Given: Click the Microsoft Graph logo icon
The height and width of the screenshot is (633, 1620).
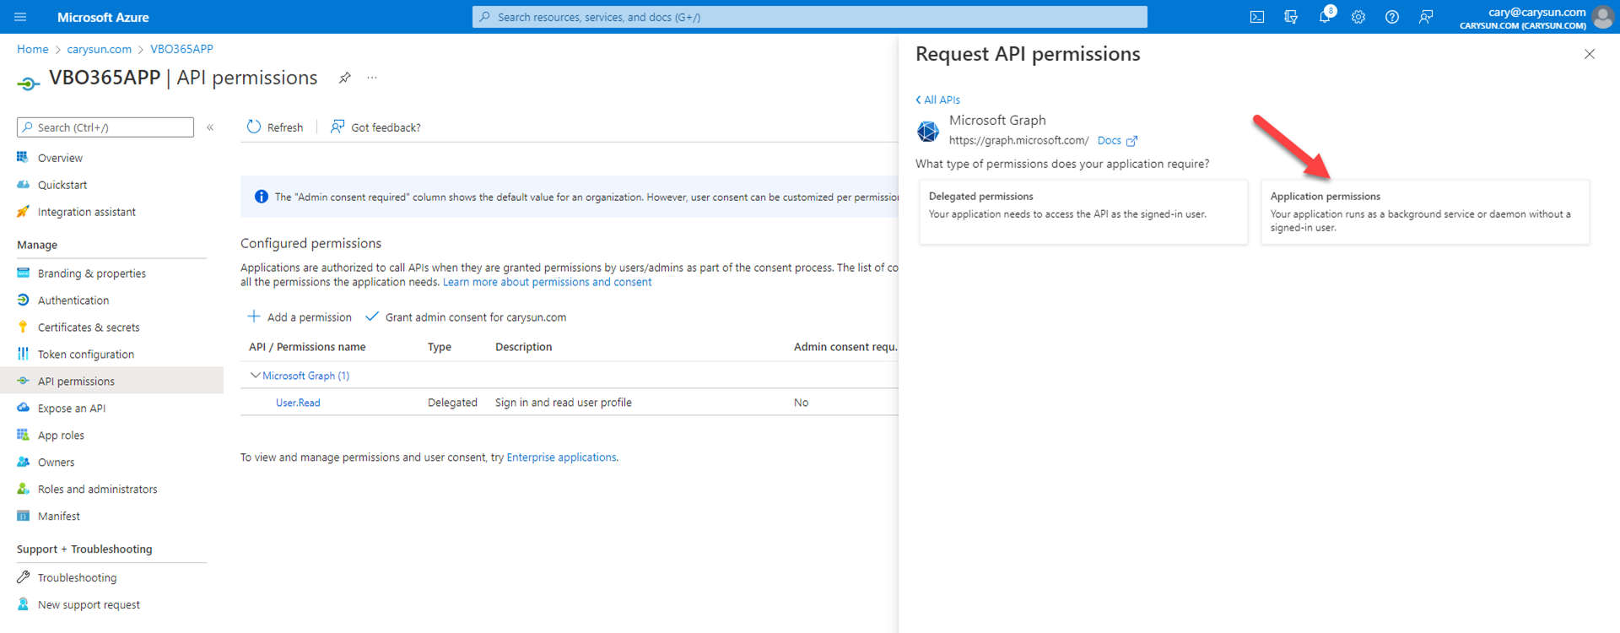Looking at the screenshot, I should [928, 131].
